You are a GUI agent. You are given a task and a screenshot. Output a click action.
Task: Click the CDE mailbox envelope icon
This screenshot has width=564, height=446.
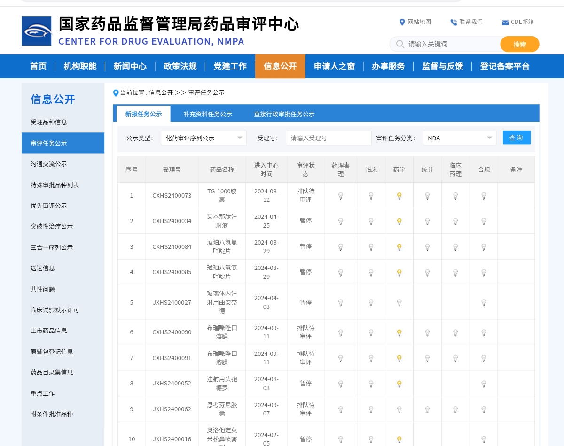point(505,23)
